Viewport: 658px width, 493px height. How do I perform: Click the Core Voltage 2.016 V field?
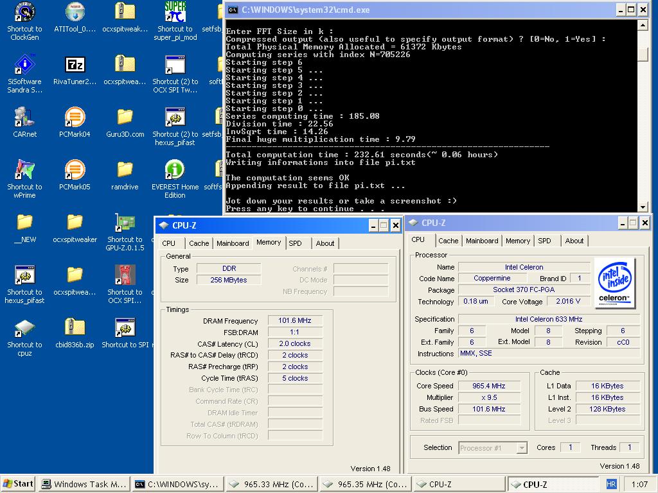coord(568,302)
